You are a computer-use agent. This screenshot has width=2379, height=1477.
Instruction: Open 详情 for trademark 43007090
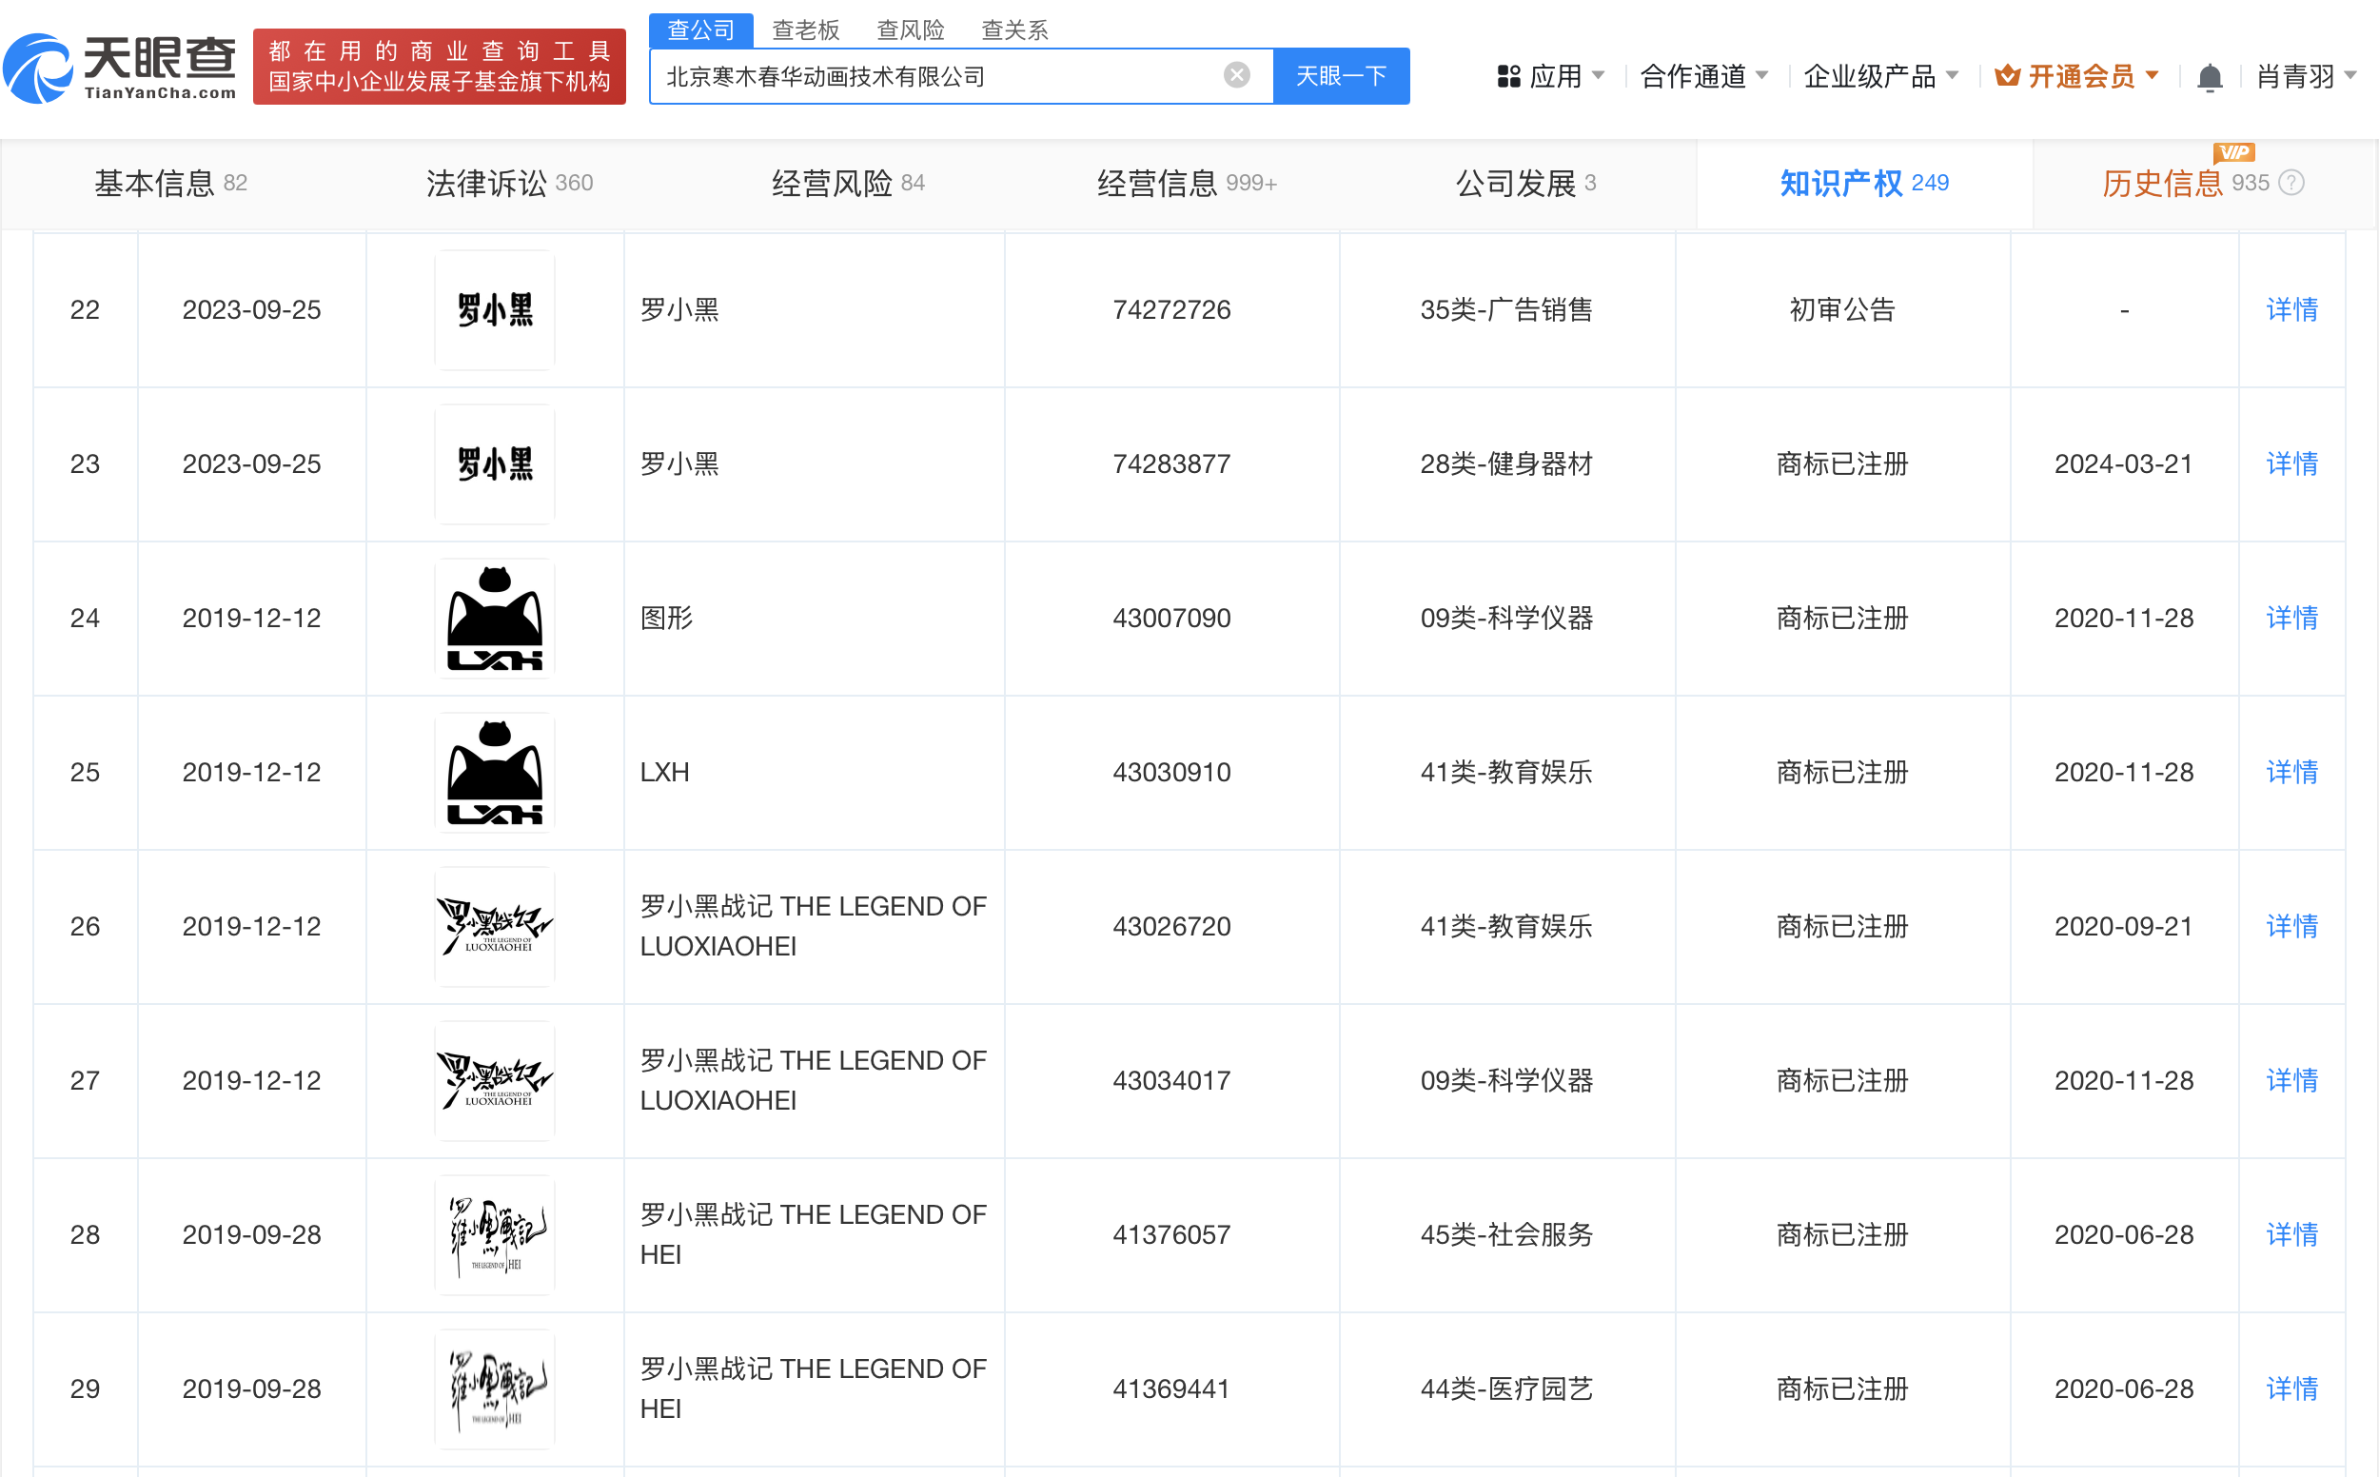click(x=2291, y=619)
